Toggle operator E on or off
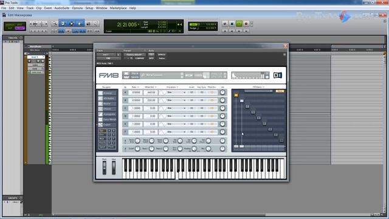Viewport: 389px width, 219px height. 125,124
